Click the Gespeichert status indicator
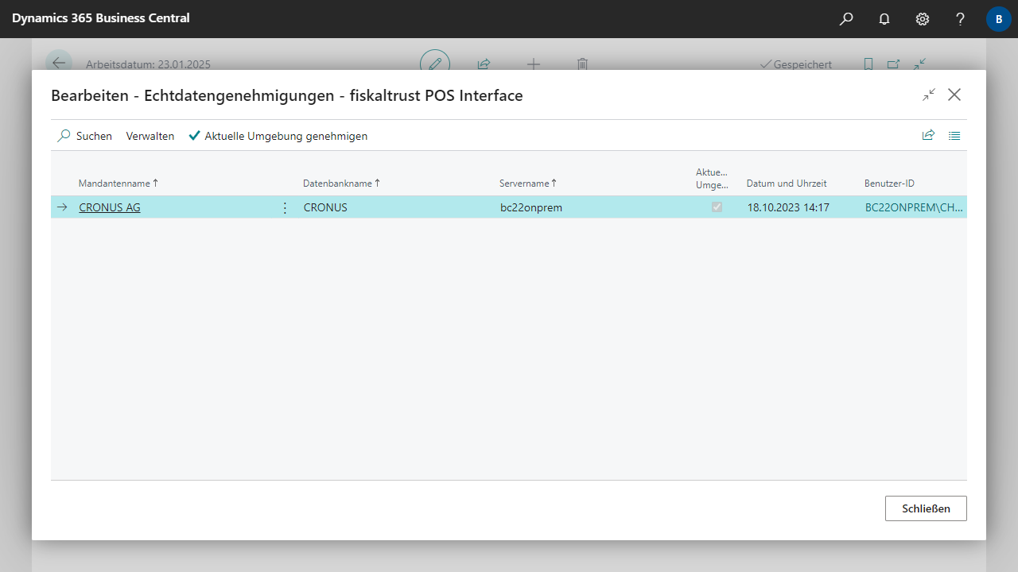Image resolution: width=1018 pixels, height=572 pixels. point(796,64)
